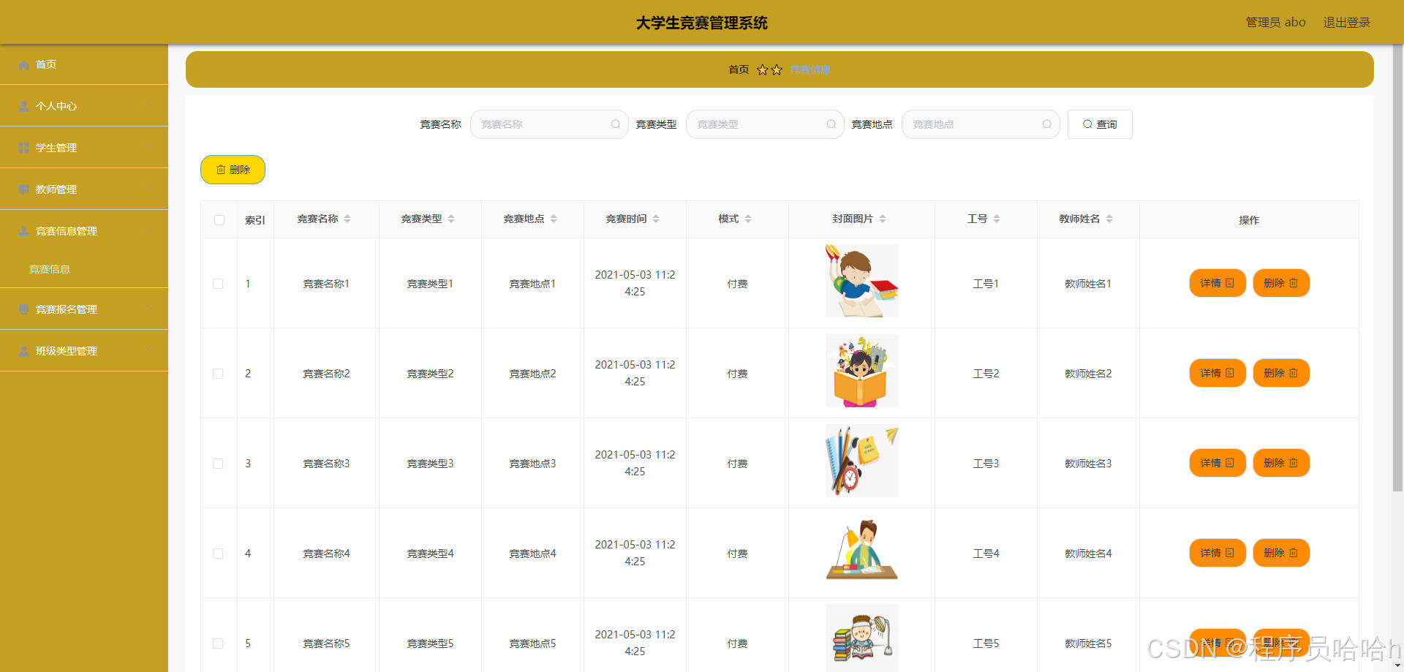Click 首页 in the breadcrumb bar
Screen dimensions: 1404x672
[x=739, y=69]
